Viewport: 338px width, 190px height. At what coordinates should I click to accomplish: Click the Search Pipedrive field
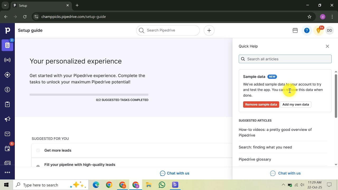168,30
